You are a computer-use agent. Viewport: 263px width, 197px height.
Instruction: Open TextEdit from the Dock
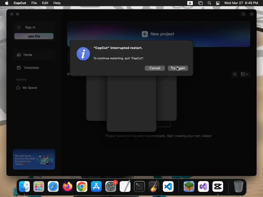125,186
